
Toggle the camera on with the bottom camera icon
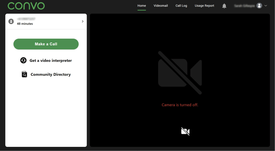pyautogui.click(x=185, y=131)
